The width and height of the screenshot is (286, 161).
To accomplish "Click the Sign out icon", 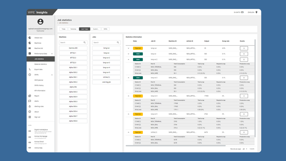I will (x=30, y=117).
